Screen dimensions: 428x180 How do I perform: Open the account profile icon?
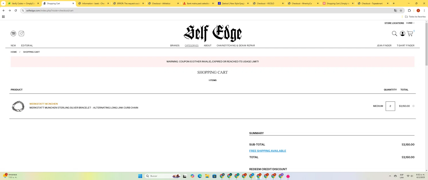[402, 34]
